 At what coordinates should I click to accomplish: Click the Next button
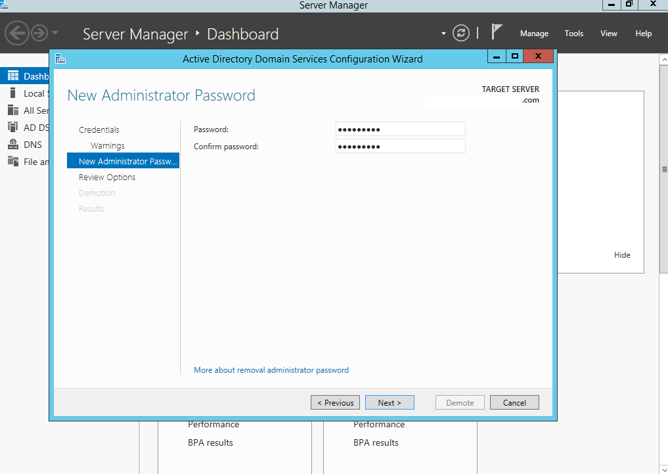pyautogui.click(x=390, y=402)
